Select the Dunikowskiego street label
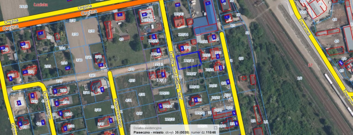This screenshot has height=135, width=353. [48, 105]
